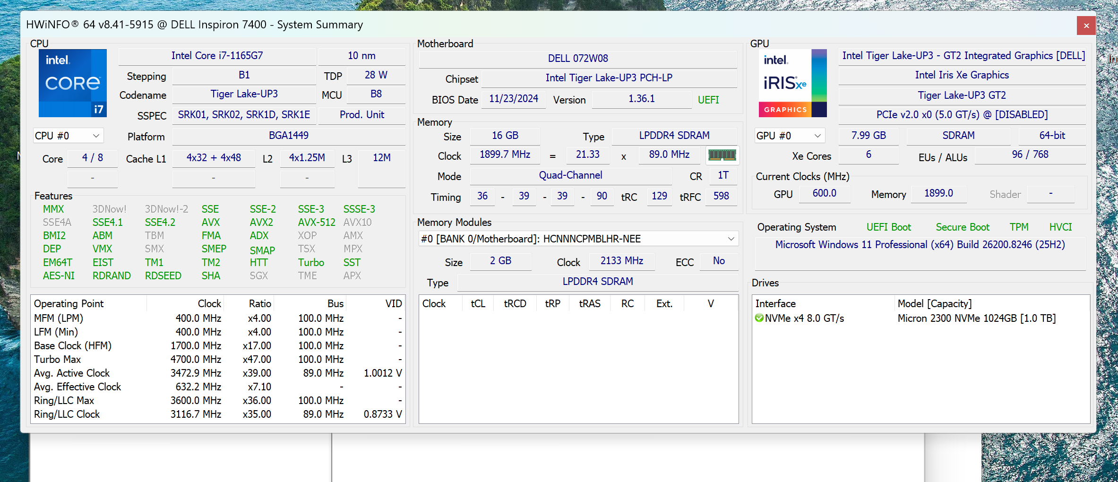Click the tRAS column header in memory table
Screen dimensions: 1118x482
(x=590, y=303)
